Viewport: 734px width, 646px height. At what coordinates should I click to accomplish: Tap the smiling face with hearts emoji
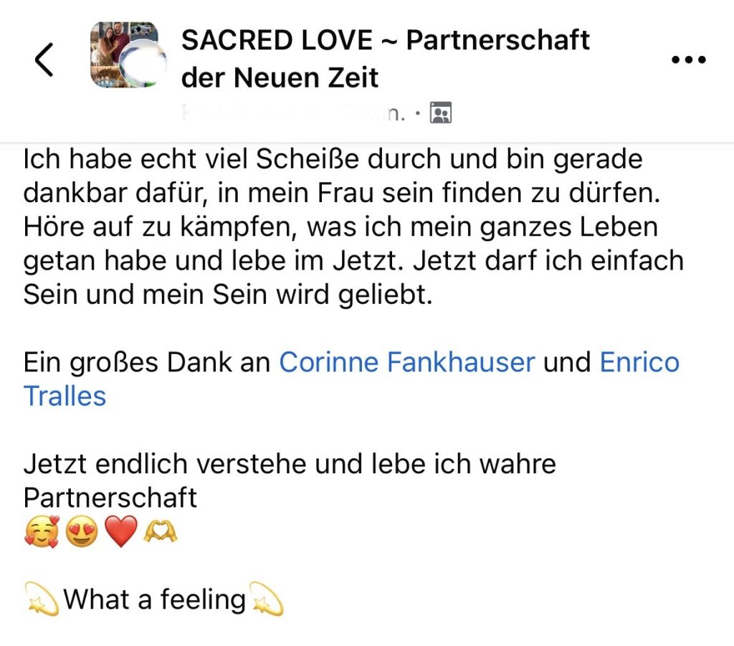[42, 532]
